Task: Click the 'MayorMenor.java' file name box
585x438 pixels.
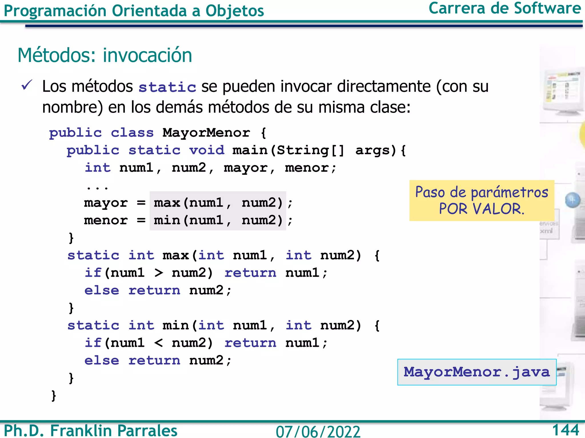Action: point(477,372)
